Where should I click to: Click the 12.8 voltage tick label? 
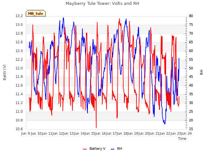click(x=19, y=34)
